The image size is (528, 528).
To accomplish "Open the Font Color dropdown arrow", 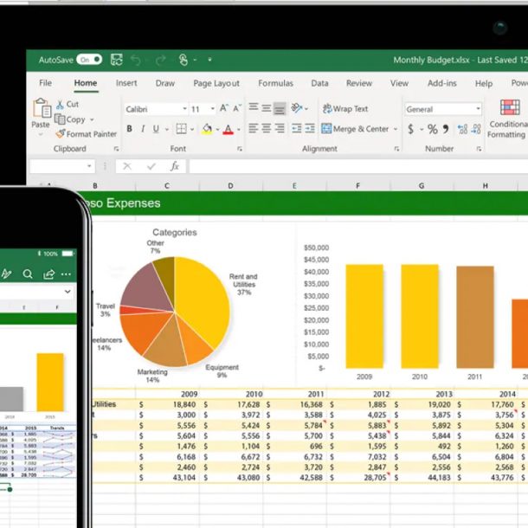I will tap(239, 130).
